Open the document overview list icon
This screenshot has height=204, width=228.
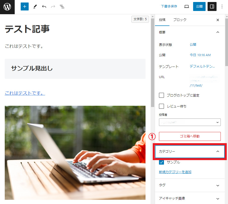62,7
